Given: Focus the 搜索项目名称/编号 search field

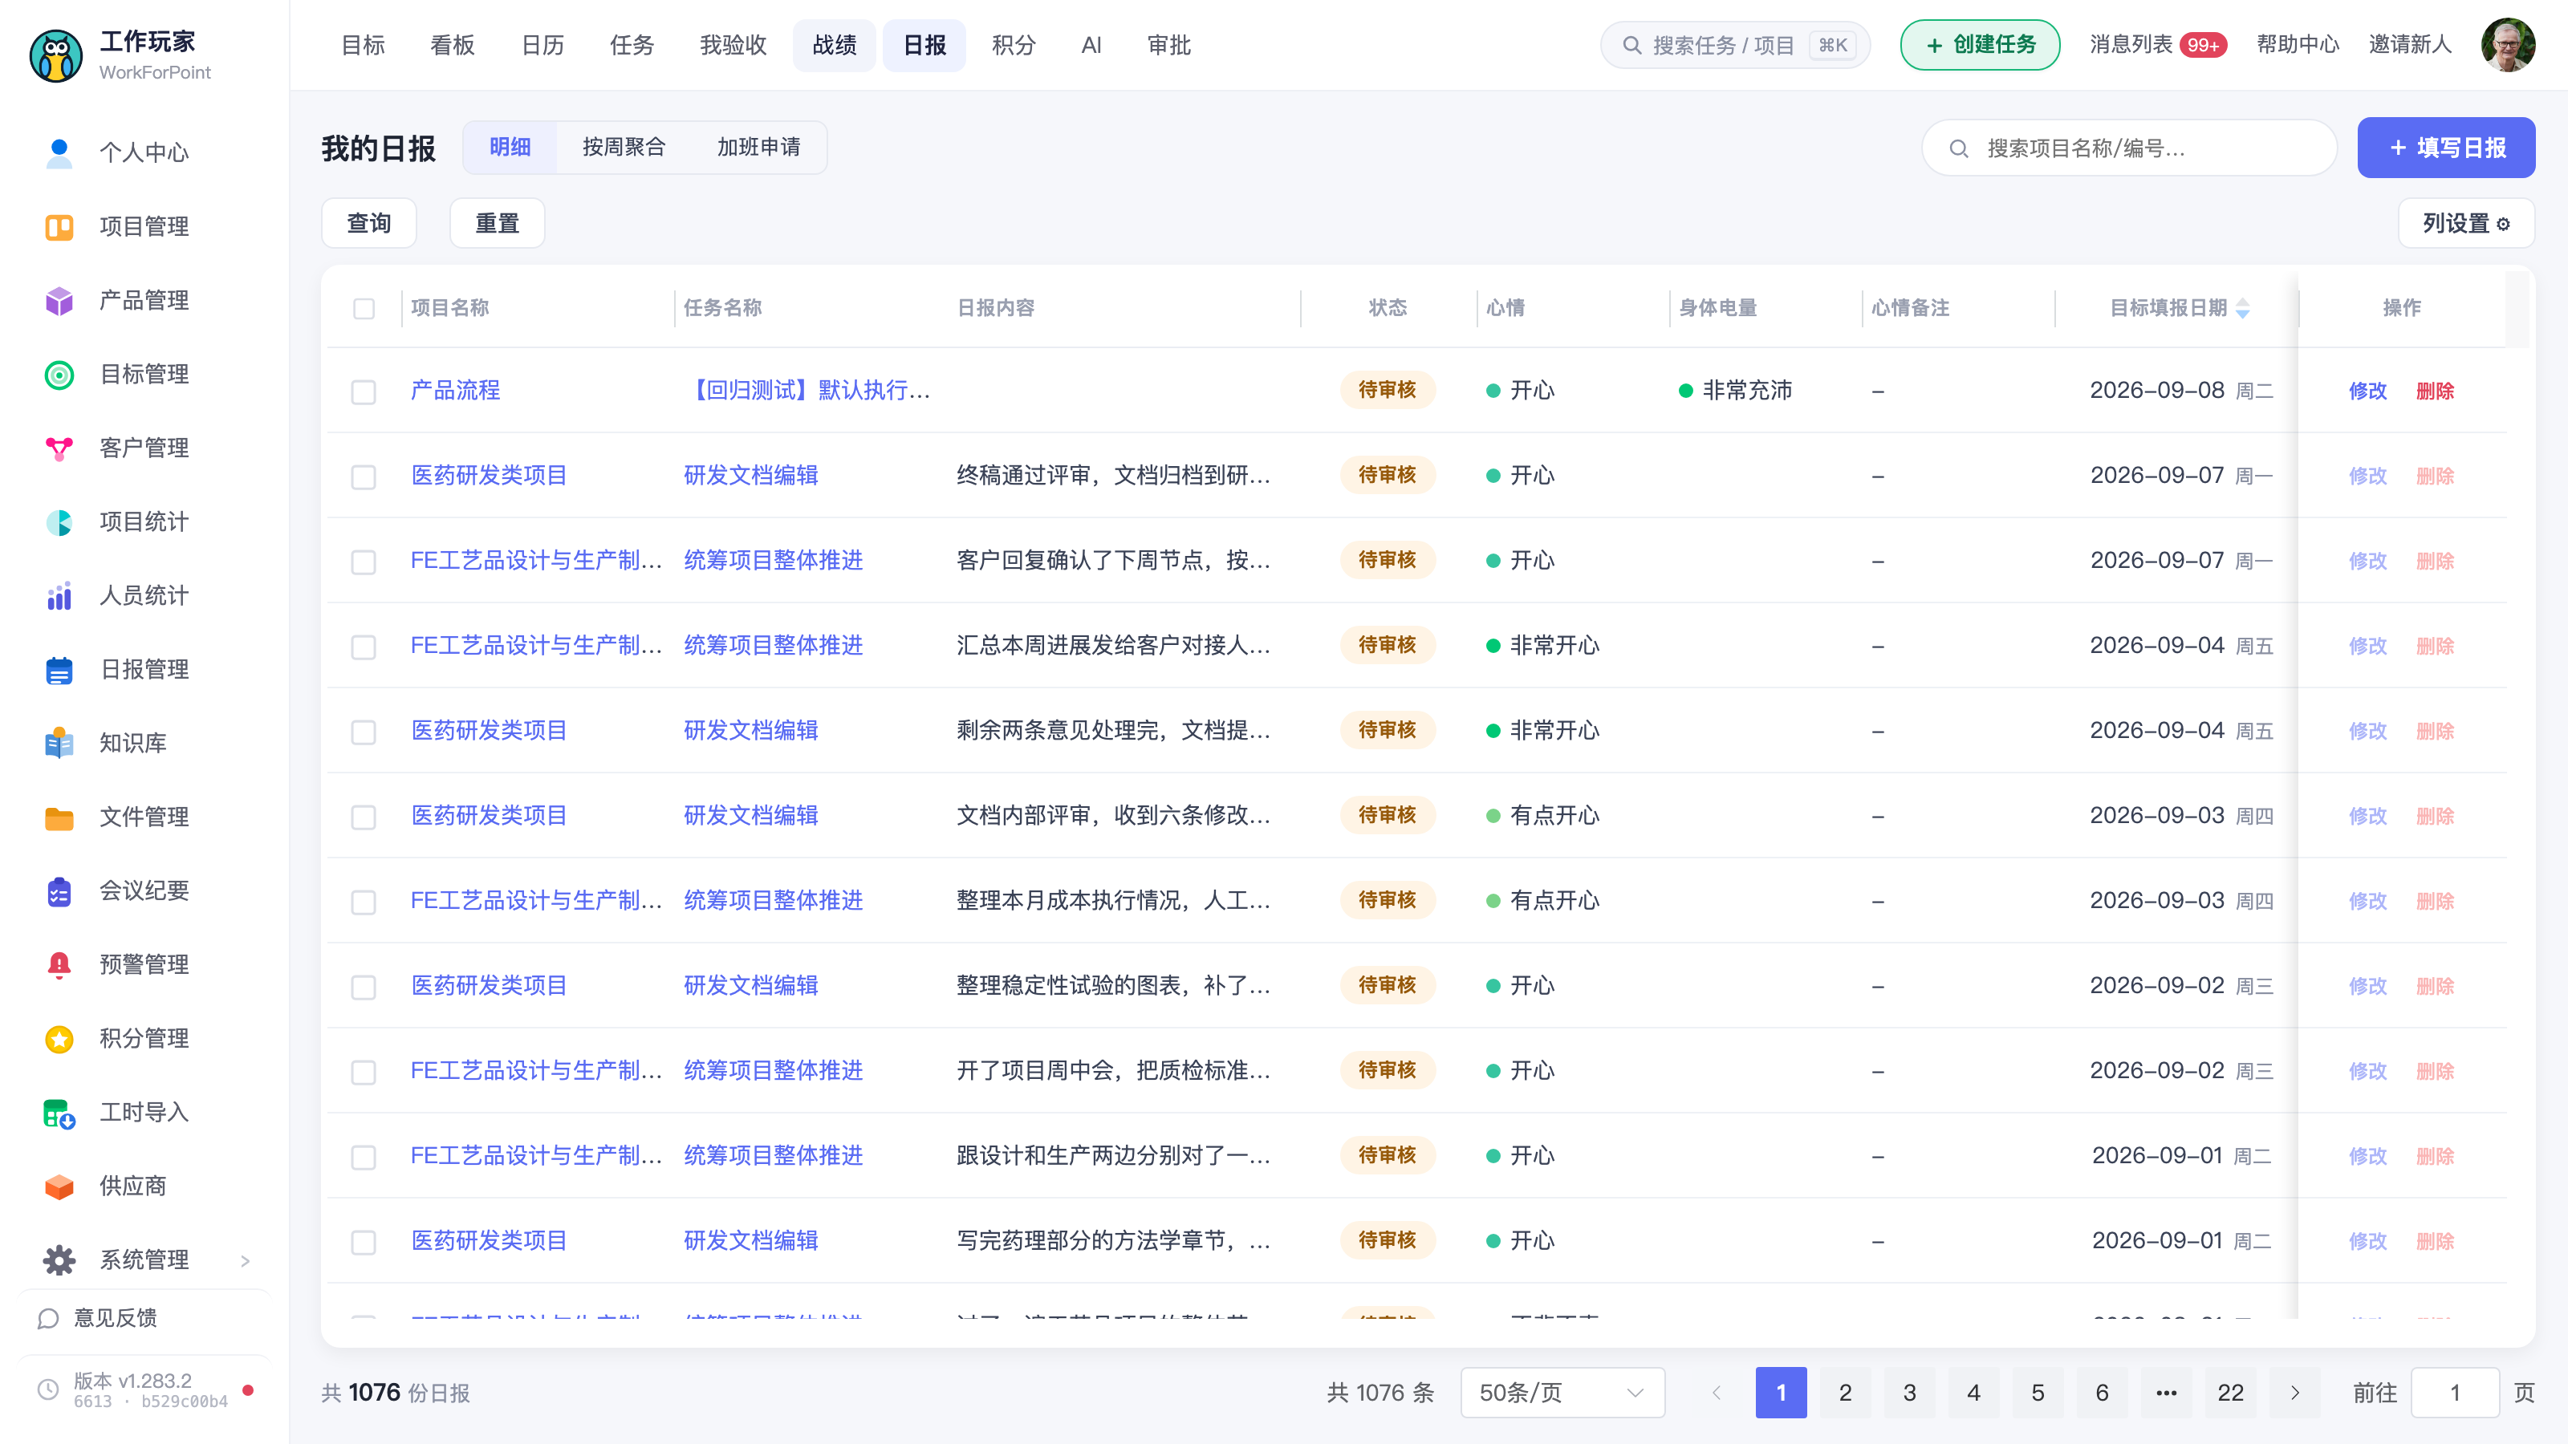Looking at the screenshot, I should click(x=2128, y=148).
